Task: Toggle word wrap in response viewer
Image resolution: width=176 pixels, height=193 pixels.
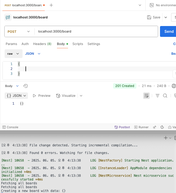Action: point(146,96)
